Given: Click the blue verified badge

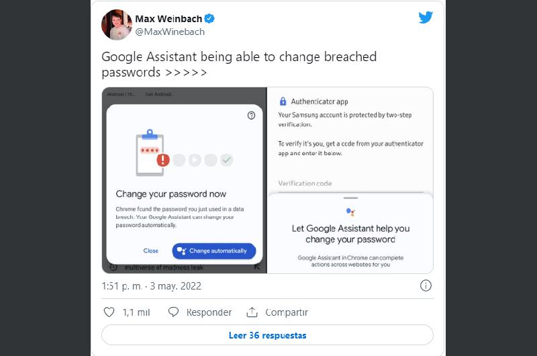Looking at the screenshot, I should coord(209,18).
